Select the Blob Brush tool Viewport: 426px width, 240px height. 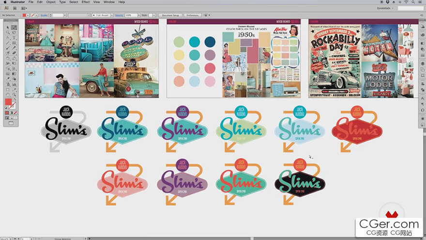8,52
